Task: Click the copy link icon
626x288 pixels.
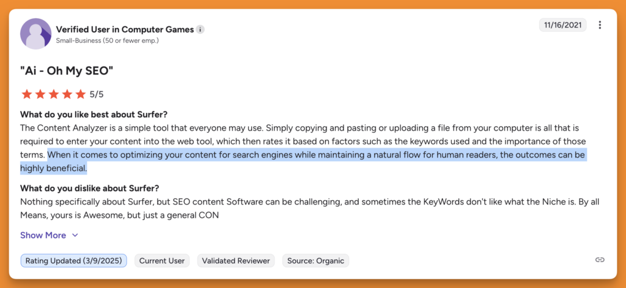Action: tap(600, 260)
